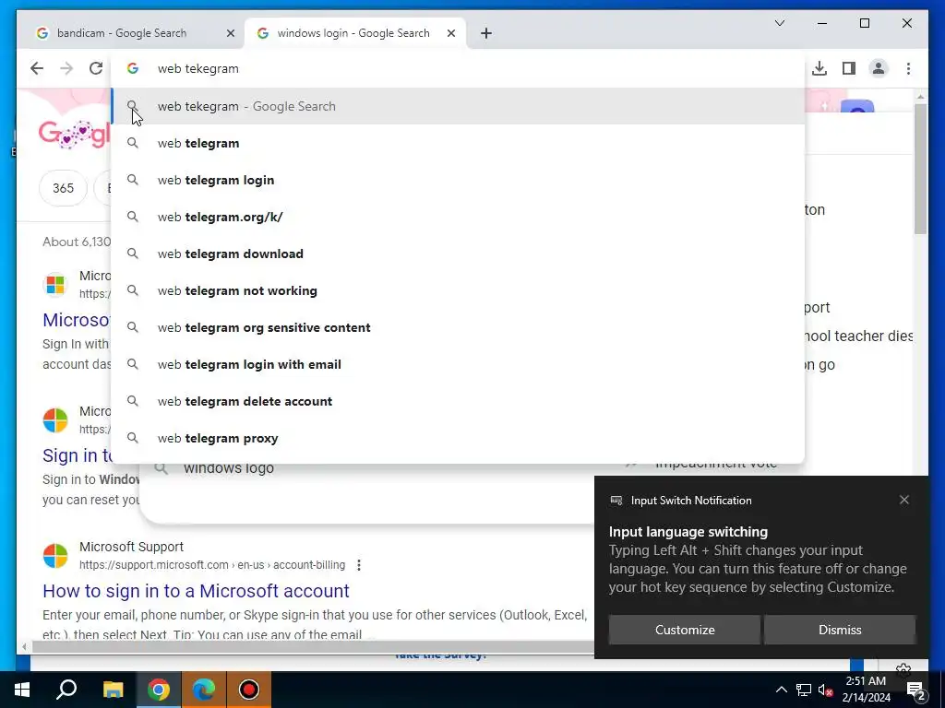Click the Chrome taskbar icon
This screenshot has height=708, width=945.
click(159, 690)
